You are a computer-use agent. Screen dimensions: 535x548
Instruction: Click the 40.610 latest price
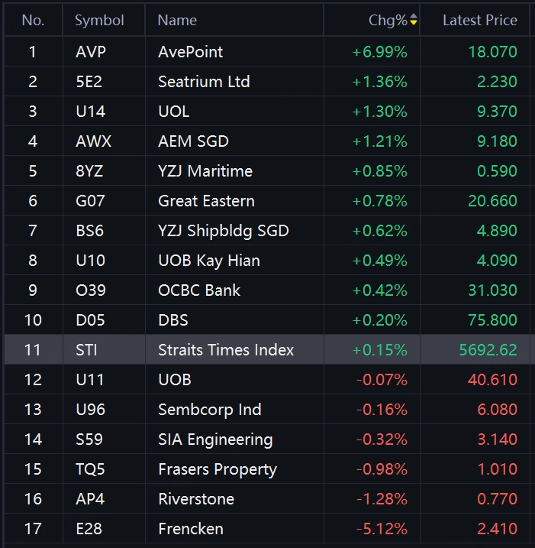492,380
